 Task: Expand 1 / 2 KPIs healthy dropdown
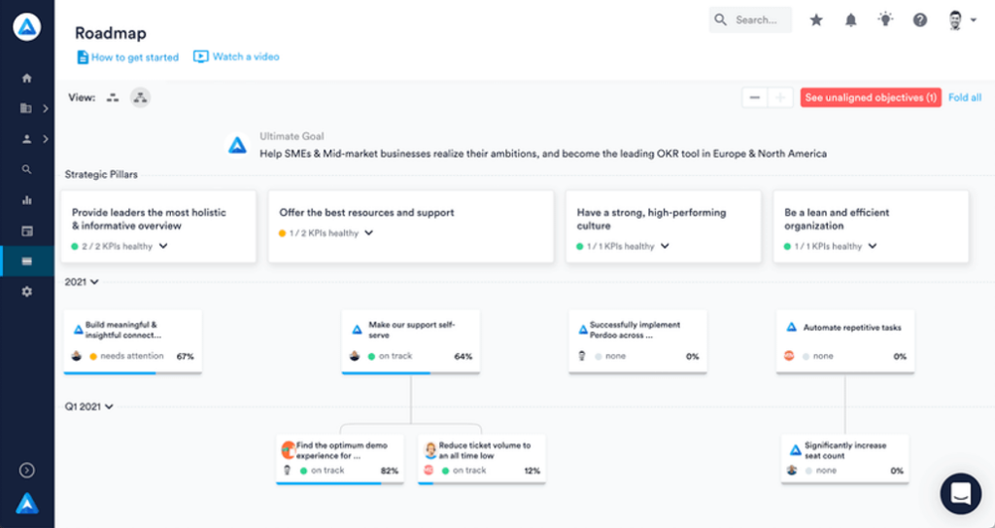tap(368, 233)
